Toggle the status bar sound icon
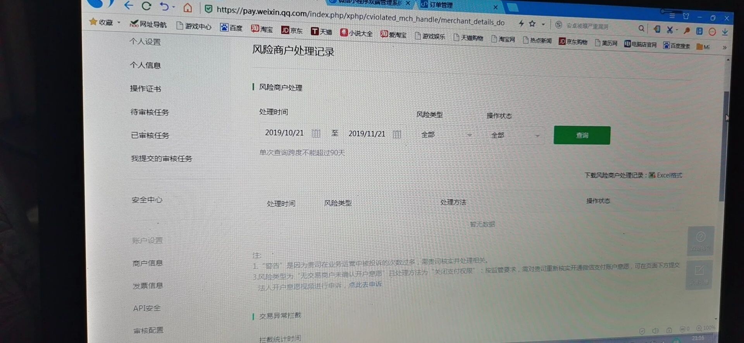The width and height of the screenshot is (744, 343). pyautogui.click(x=655, y=331)
